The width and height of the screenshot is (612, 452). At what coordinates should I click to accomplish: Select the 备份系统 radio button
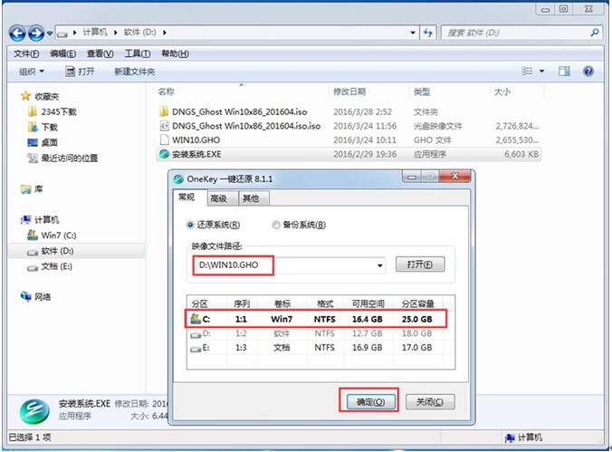coord(276,225)
